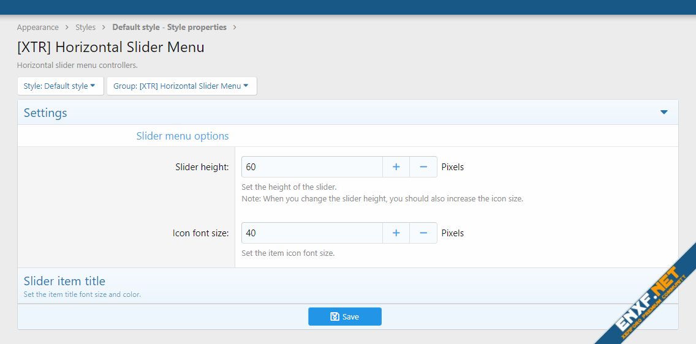Expand the Slider item title section

[64, 282]
